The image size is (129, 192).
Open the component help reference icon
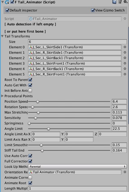pos(114,2)
